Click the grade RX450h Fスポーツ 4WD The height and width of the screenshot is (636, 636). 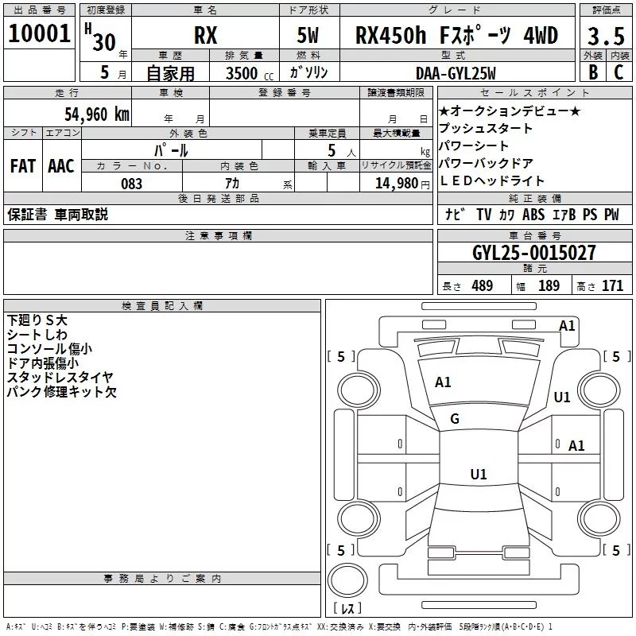[x=456, y=34]
